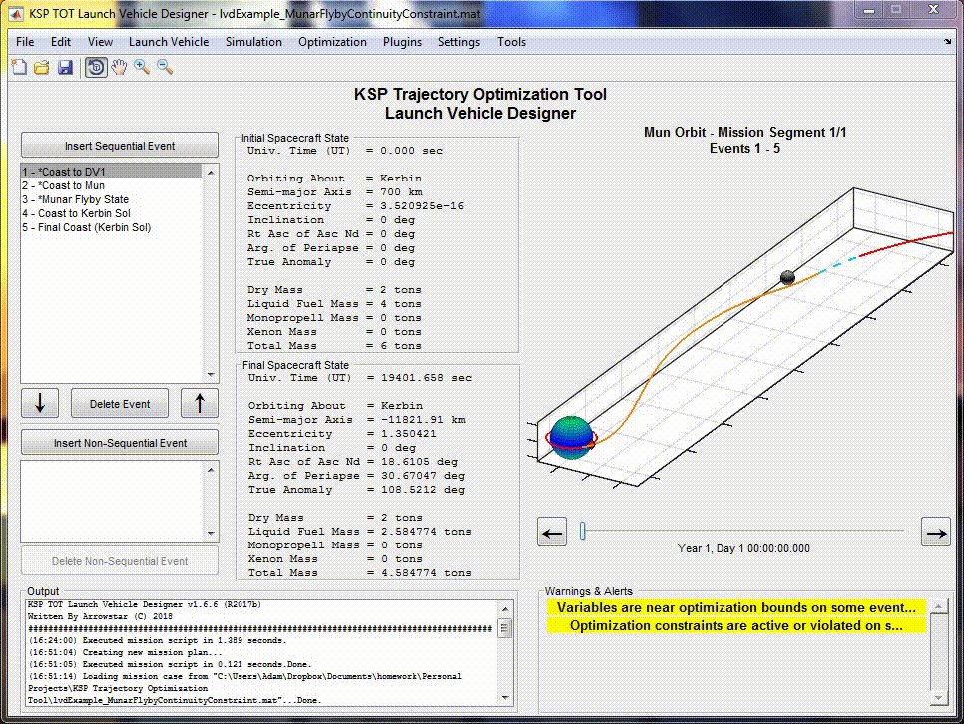
Task: Click the up arrow of the event list scrollbar
Action: click(x=211, y=173)
